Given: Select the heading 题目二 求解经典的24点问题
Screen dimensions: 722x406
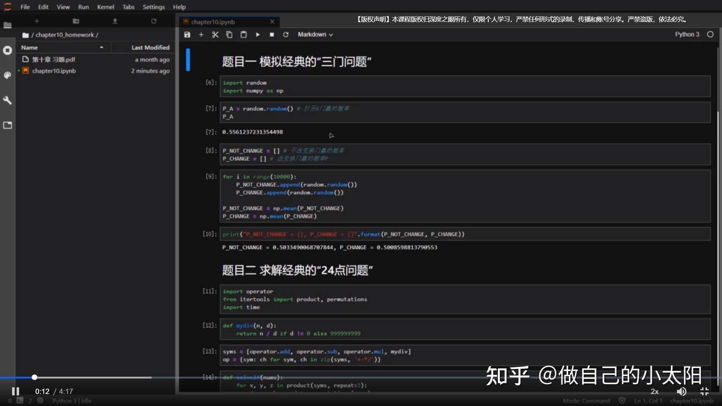Looking at the screenshot, I should tap(298, 271).
